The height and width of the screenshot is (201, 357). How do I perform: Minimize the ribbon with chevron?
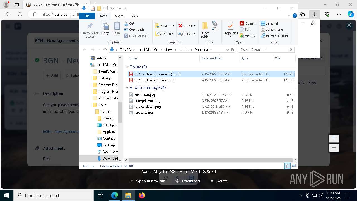coord(289,16)
